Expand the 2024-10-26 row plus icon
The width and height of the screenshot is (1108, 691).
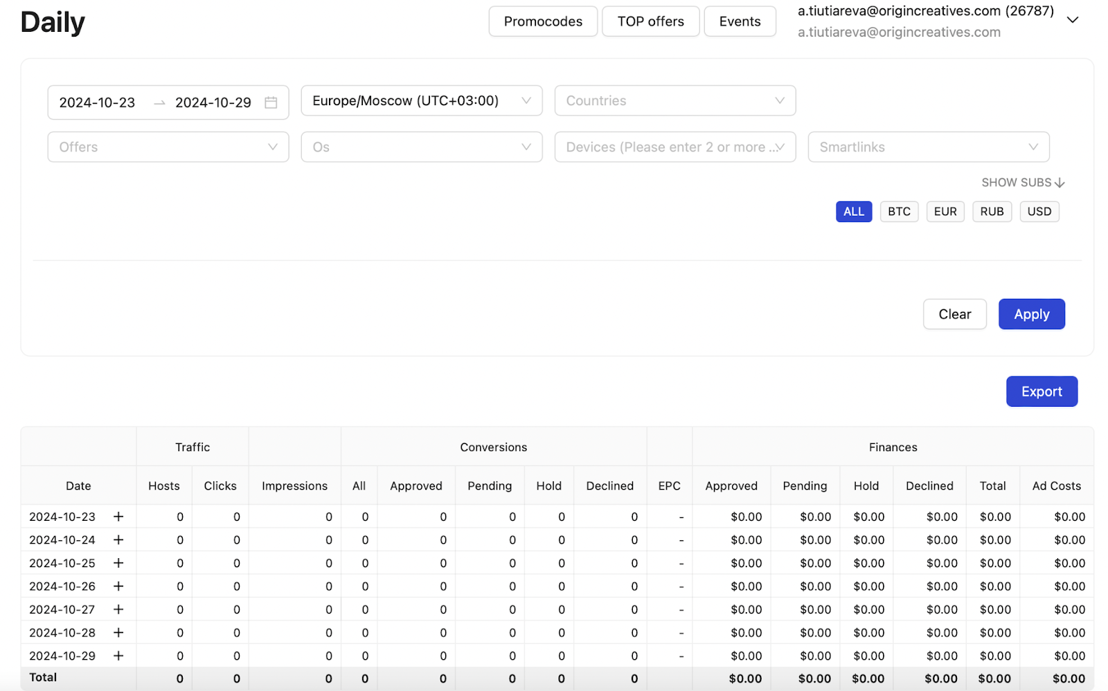118,587
